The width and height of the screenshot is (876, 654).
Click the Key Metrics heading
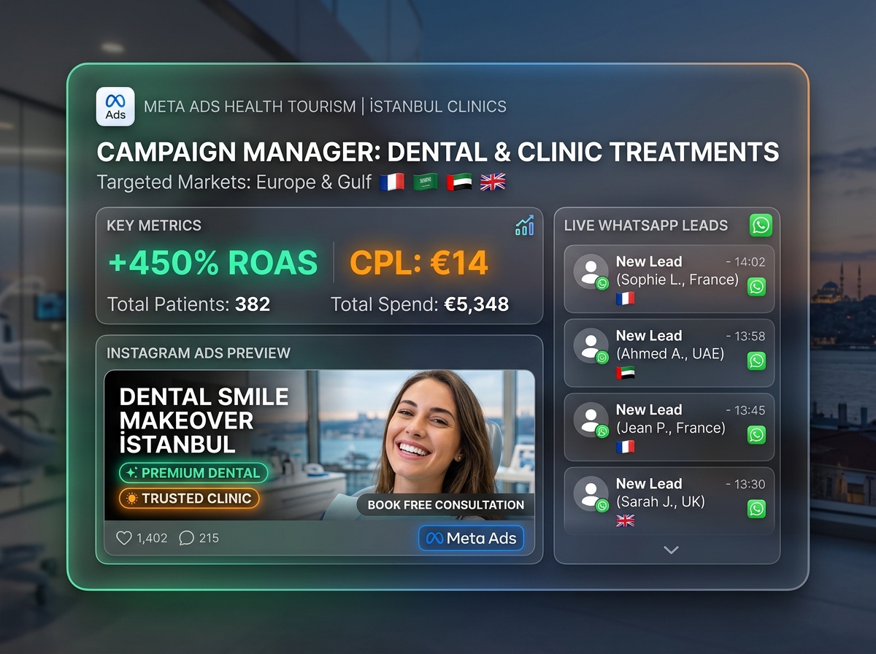pos(154,226)
